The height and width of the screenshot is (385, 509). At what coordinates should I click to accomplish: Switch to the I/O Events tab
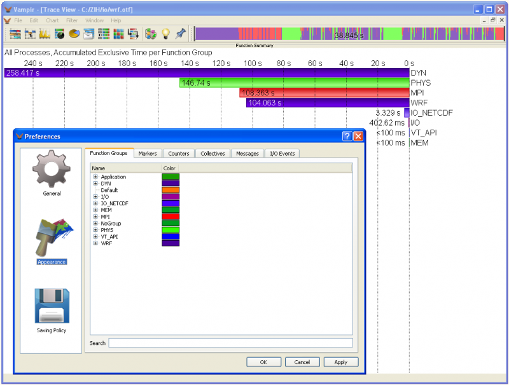[282, 154]
